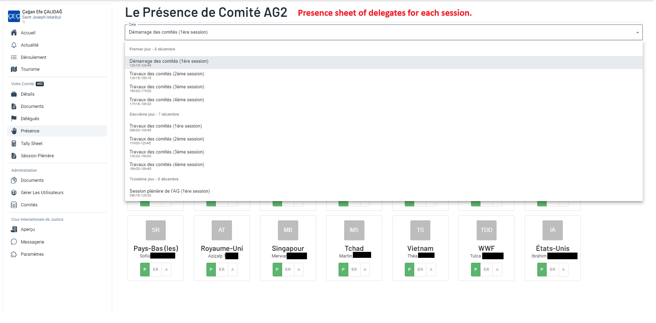Open Paramètres settings icon

(14, 254)
